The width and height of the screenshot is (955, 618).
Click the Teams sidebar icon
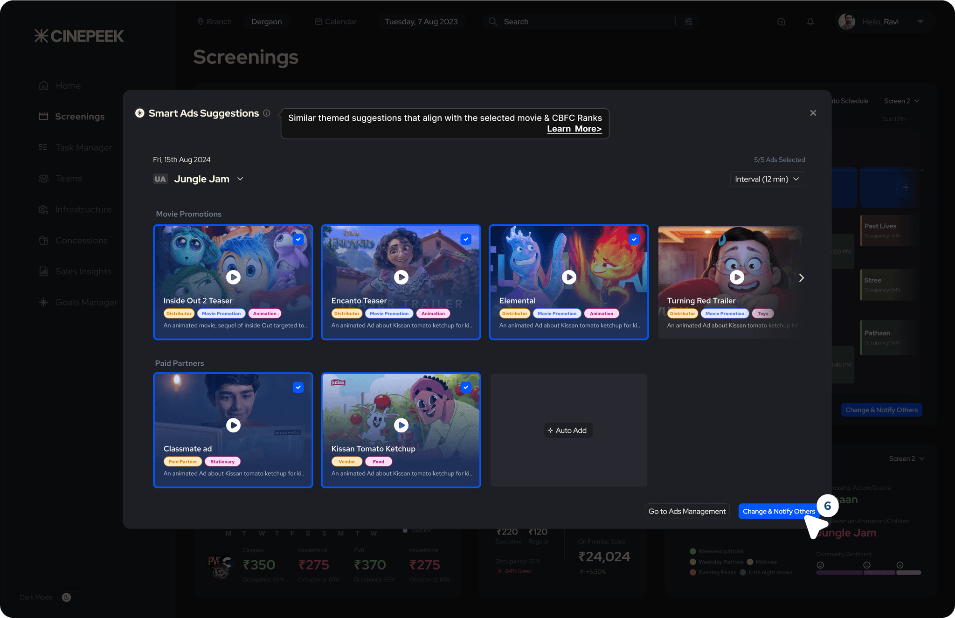[43, 179]
